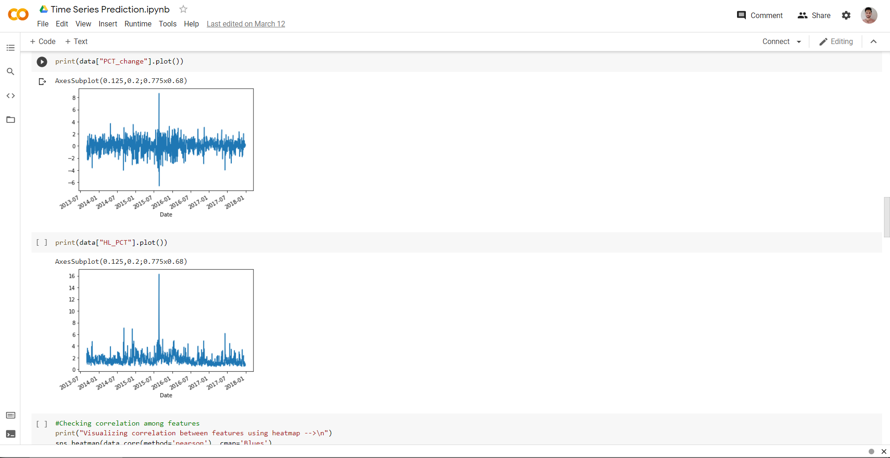Screen dimensions: 890x458
Task: Click the vertical scrollbar thumb
Action: tap(887, 217)
